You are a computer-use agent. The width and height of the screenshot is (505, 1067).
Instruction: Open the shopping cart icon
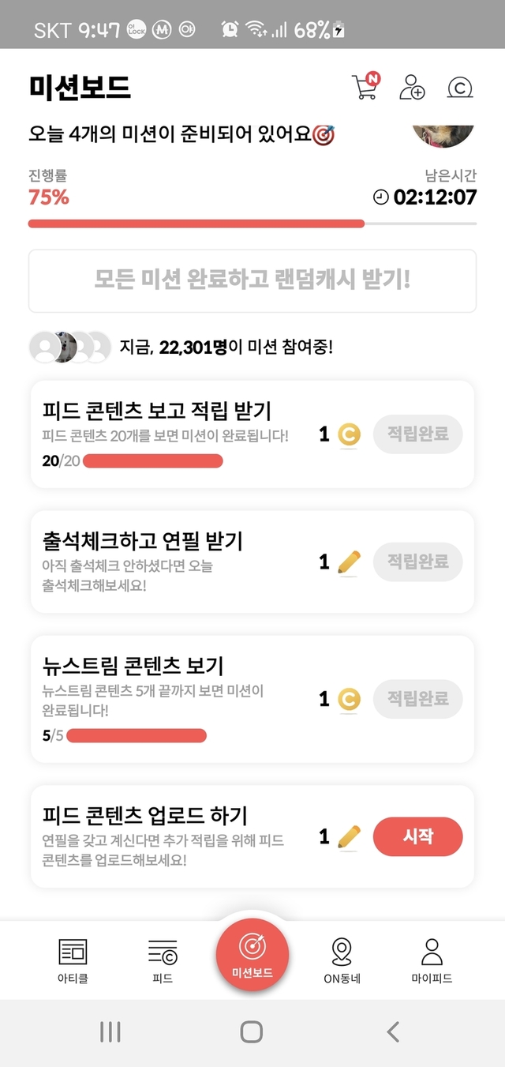coord(365,87)
